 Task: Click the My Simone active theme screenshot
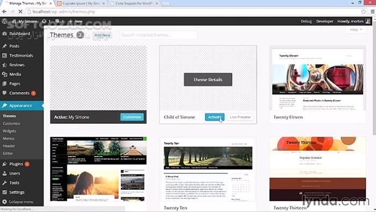click(98, 78)
